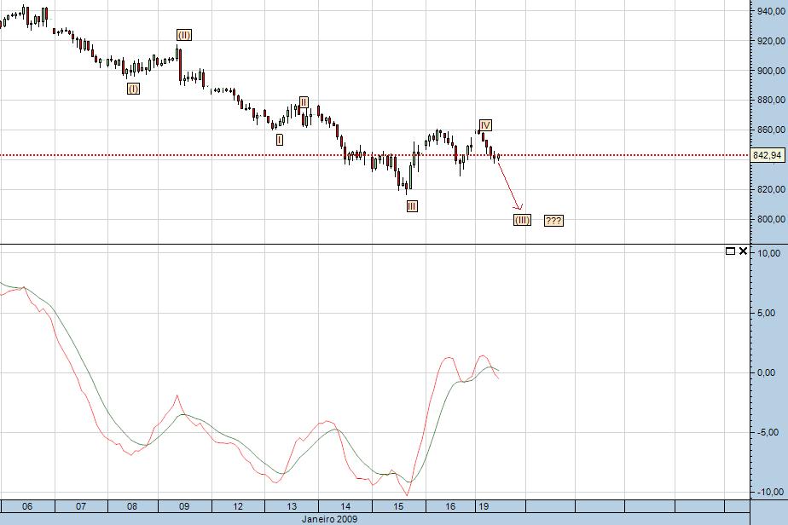Select date 15 on time axis
788x525 pixels.
pyautogui.click(x=398, y=506)
